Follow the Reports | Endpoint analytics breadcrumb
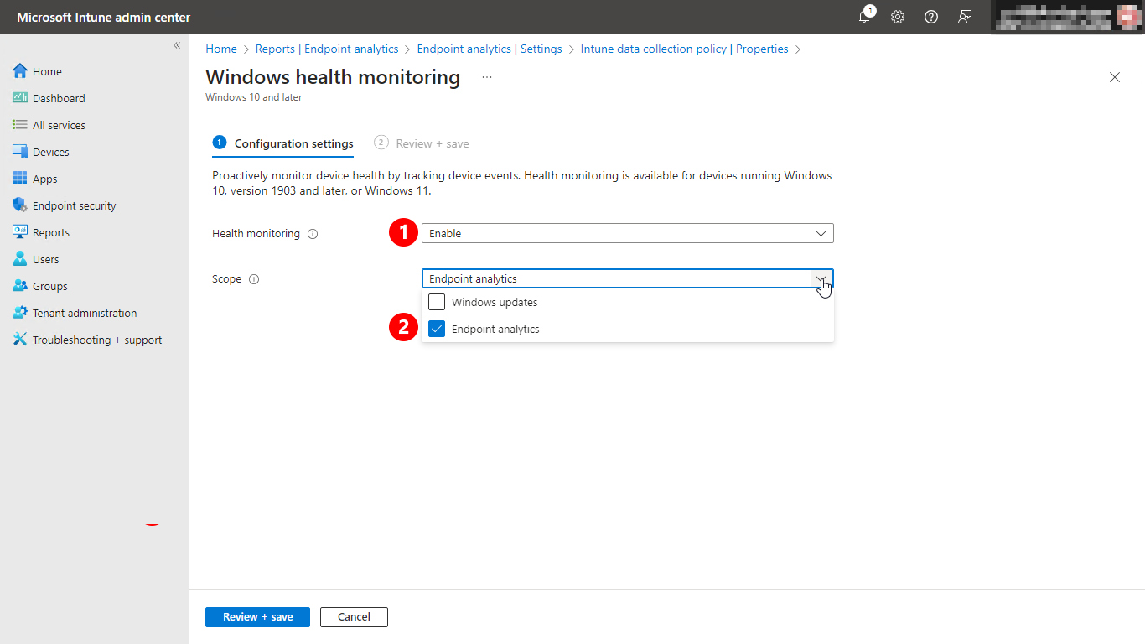Image resolution: width=1145 pixels, height=644 pixels. (327, 49)
